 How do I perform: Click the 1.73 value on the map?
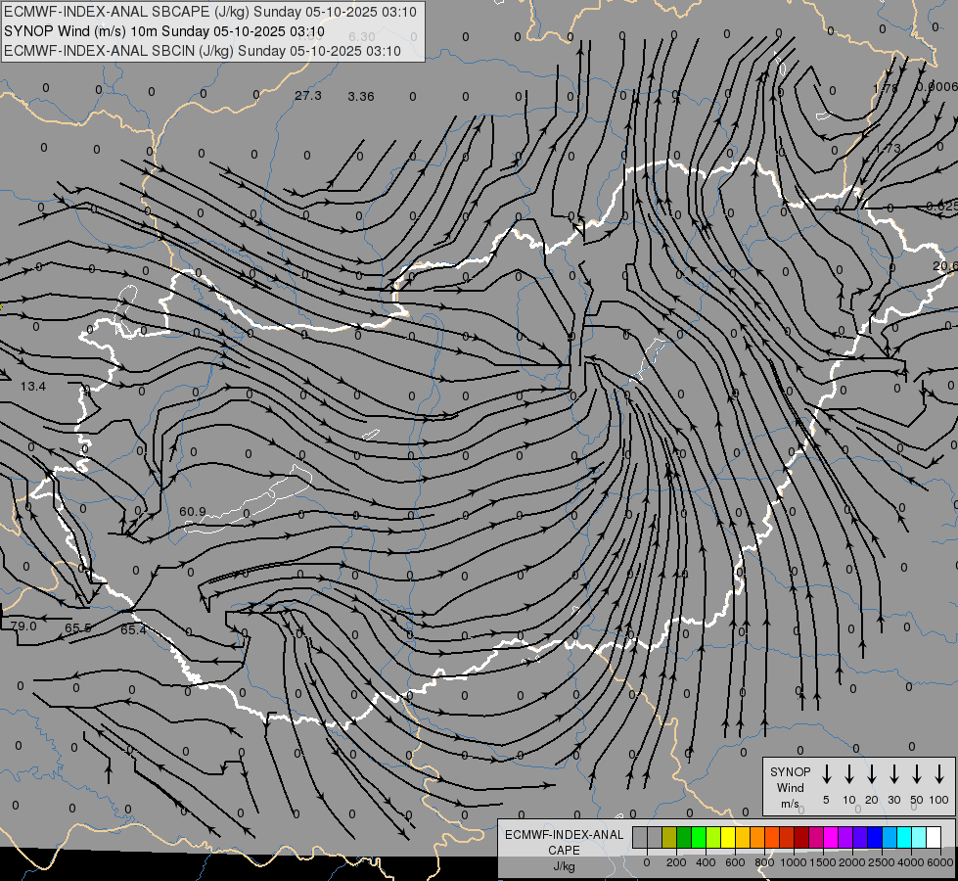tap(888, 148)
